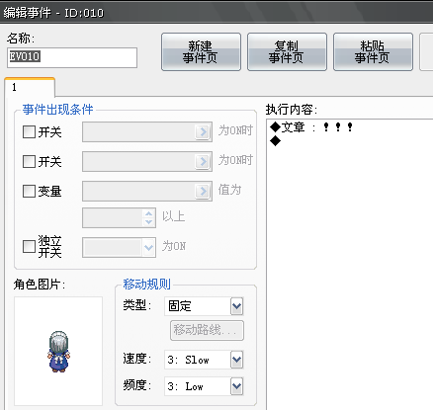Image resolution: width=433 pixels, height=410 pixels.
Task: Decrease the variable value with down arrow
Action: [x=149, y=222]
